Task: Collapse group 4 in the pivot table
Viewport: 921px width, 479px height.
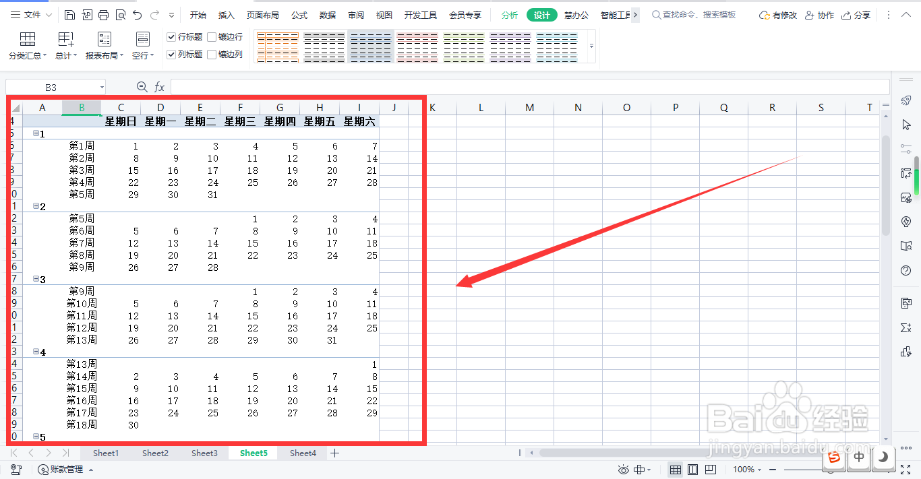Action: point(36,352)
